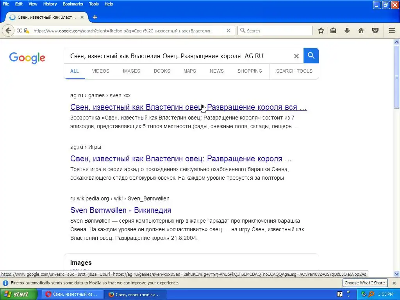Open the Sven Bømwøllen - Википедия result
Screen dimensions: 400x300
click(121, 210)
